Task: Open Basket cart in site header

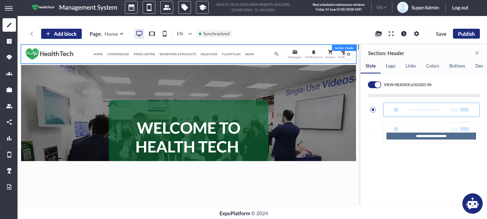Action: [330, 54]
